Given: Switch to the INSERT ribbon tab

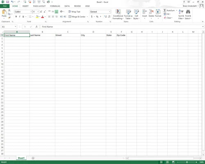Looking at the screenshot, I should tap(25, 6).
